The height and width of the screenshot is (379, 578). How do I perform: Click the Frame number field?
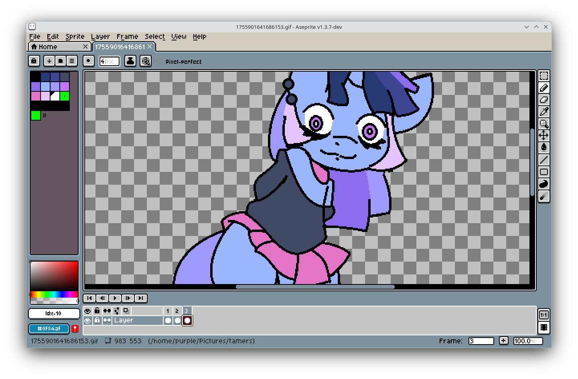point(481,341)
